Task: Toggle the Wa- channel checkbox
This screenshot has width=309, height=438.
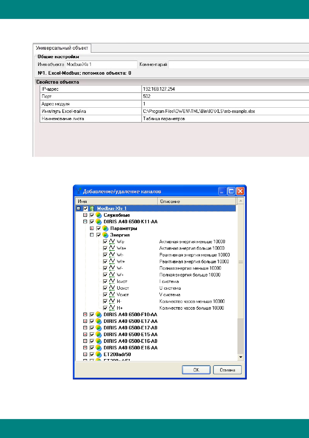Action: coord(105,242)
